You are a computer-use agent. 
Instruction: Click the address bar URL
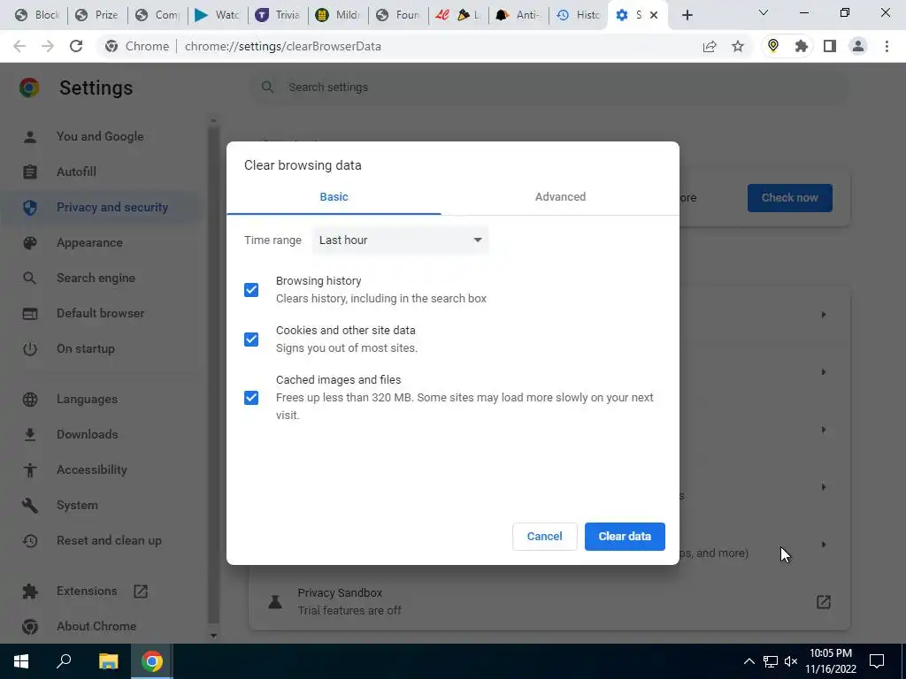(282, 46)
